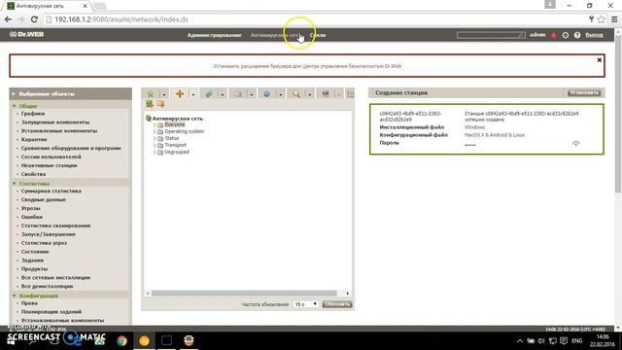Open Суммарная статистика in the sidebar

(52, 191)
